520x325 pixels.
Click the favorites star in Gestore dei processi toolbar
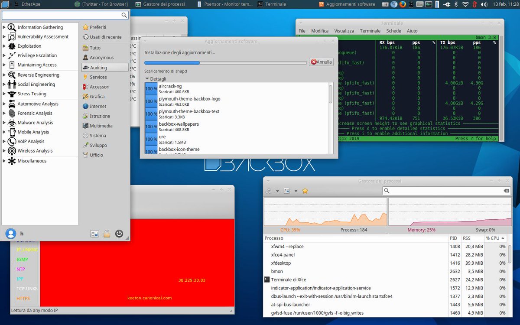pos(305,191)
